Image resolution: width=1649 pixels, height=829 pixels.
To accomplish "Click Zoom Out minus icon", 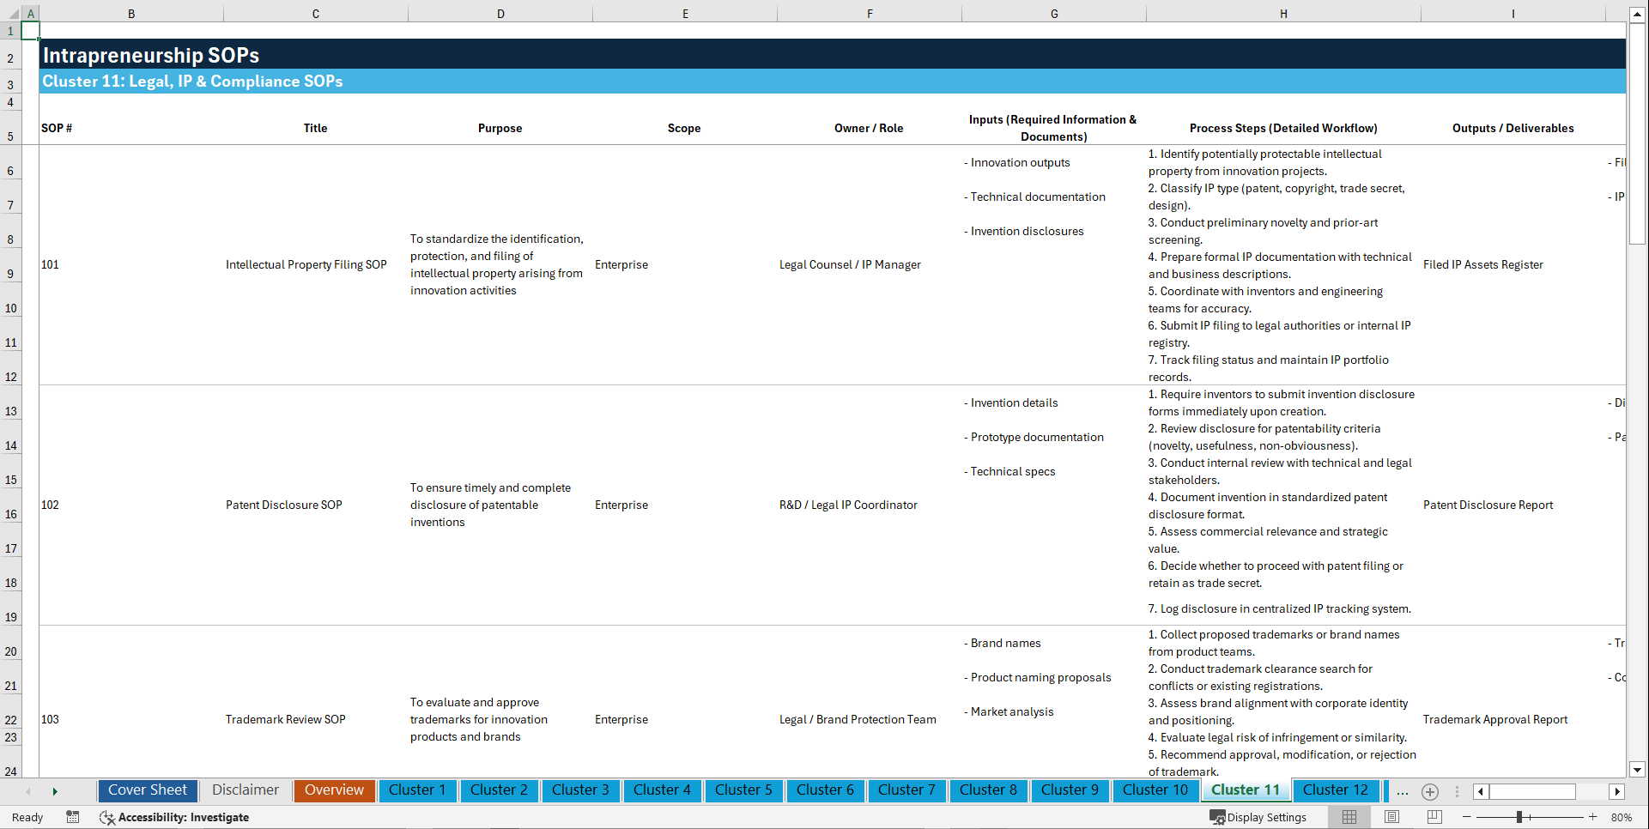I will [1467, 817].
